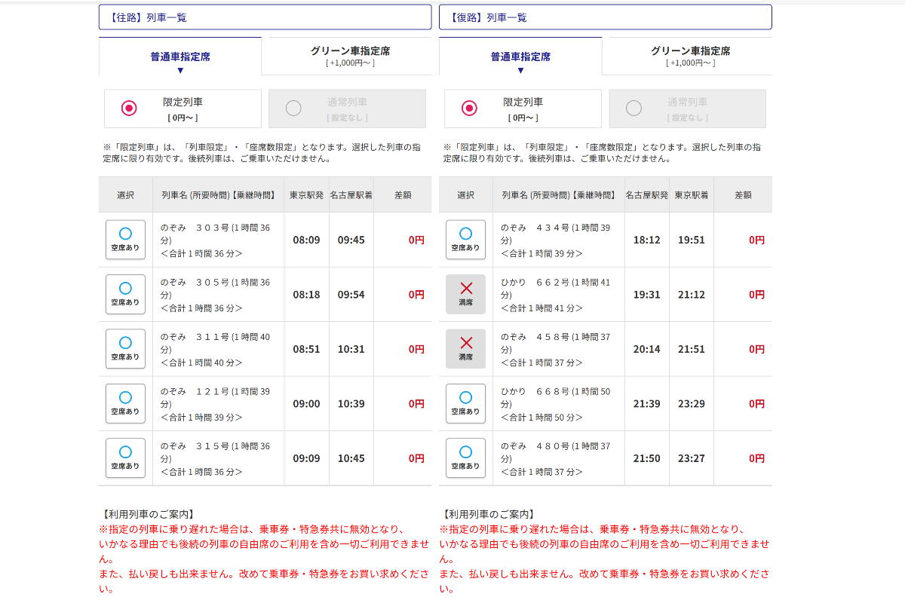Click departure time 08:09 cell

point(306,240)
